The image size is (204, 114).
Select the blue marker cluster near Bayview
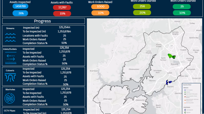tap(169, 82)
